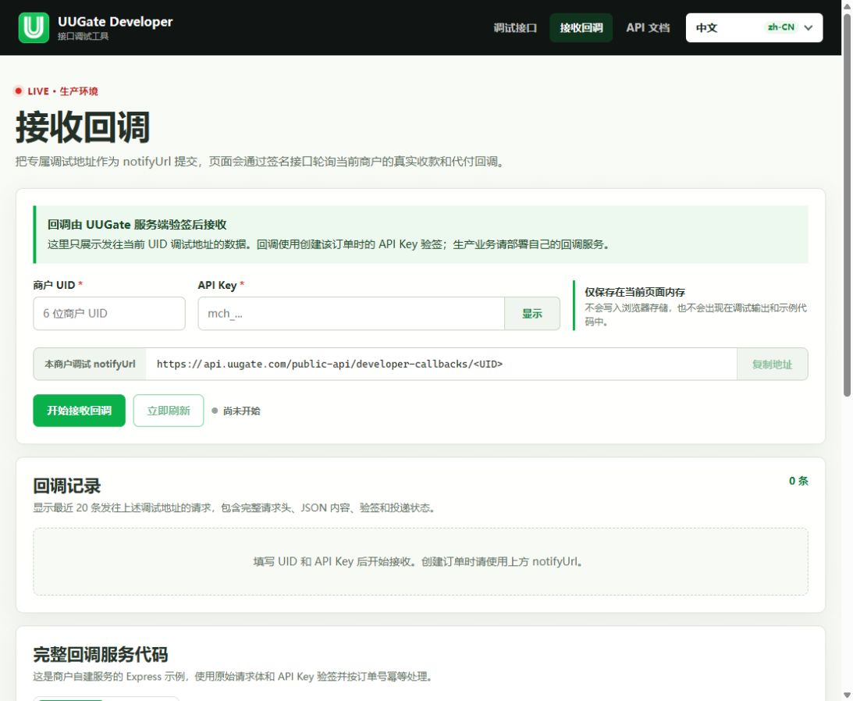Click the LIVE · 生产环境 badge
853x701 pixels.
(x=56, y=91)
